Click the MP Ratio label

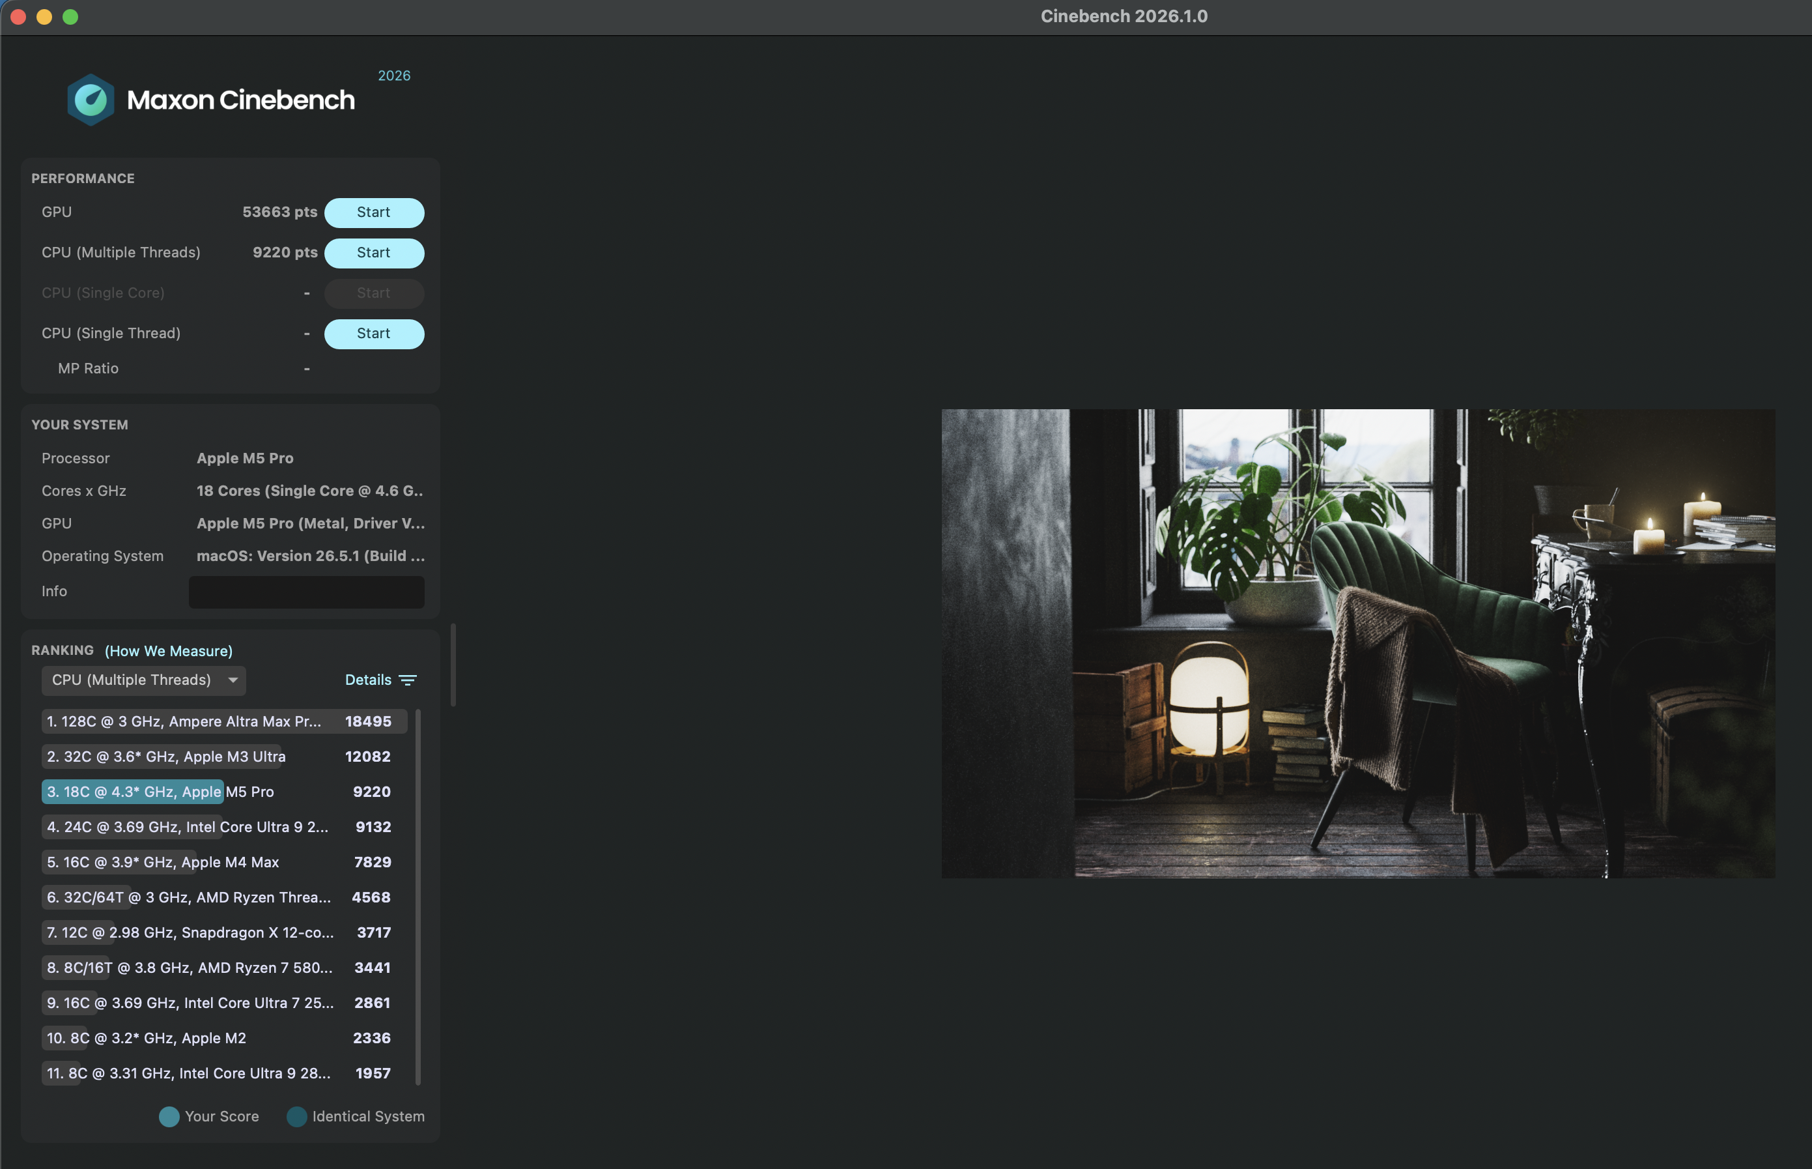click(88, 369)
